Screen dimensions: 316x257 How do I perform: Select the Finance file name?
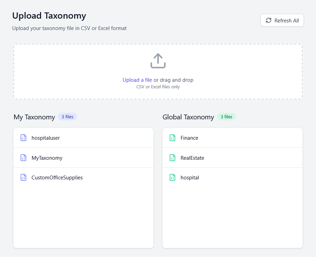tap(189, 138)
